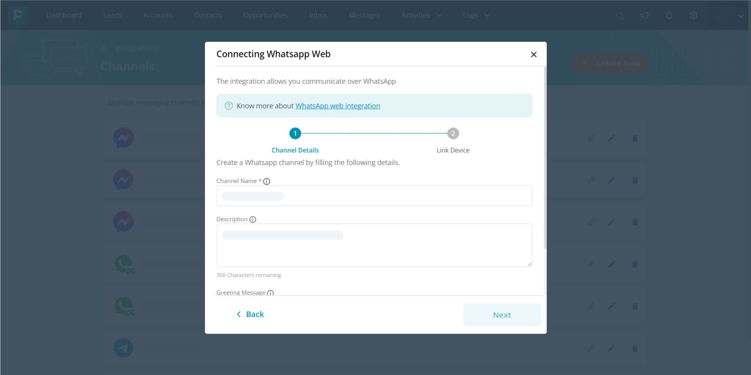The width and height of the screenshot is (751, 375).
Task: Focus the Channel Name input field
Action: point(374,196)
